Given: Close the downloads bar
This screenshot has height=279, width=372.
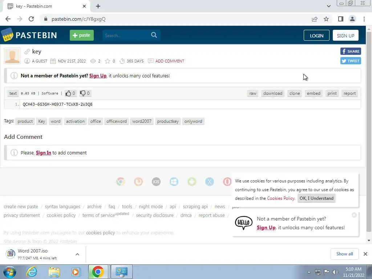Looking at the screenshot, I should pyautogui.click(x=365, y=254).
